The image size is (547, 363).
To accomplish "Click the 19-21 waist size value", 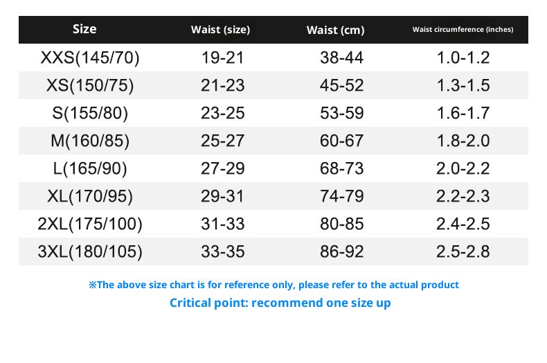I will [222, 58].
